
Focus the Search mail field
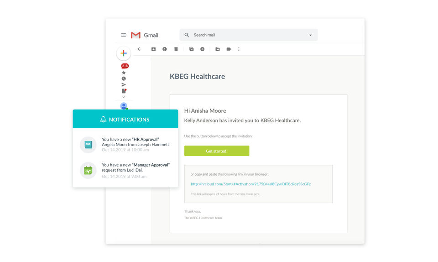[248, 35]
